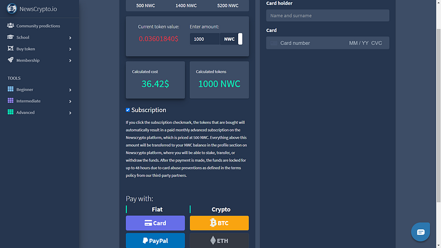Click the Intermediate tools grid icon
This screenshot has height=248, width=441.
pyautogui.click(x=11, y=100)
